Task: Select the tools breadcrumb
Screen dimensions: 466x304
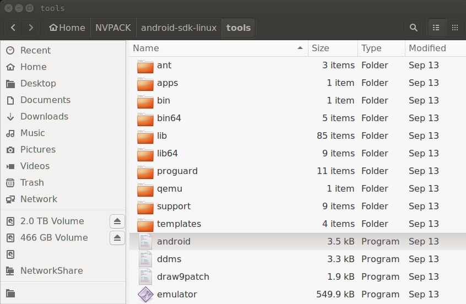Action: (x=239, y=28)
